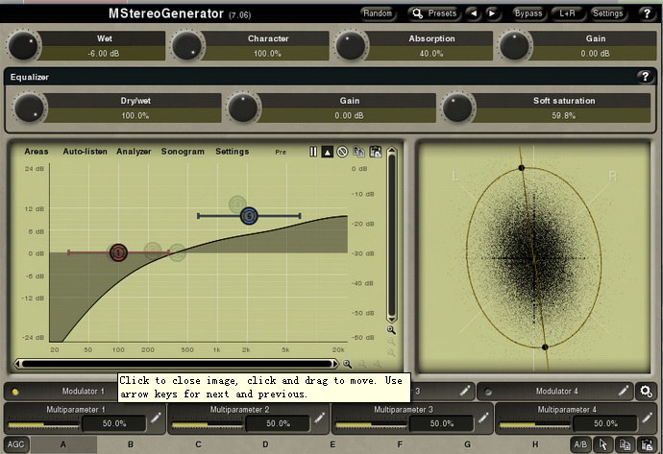The width and height of the screenshot is (663, 454).
Task: Click Multiparameter 3 value 50.0%
Action: pos(441,423)
